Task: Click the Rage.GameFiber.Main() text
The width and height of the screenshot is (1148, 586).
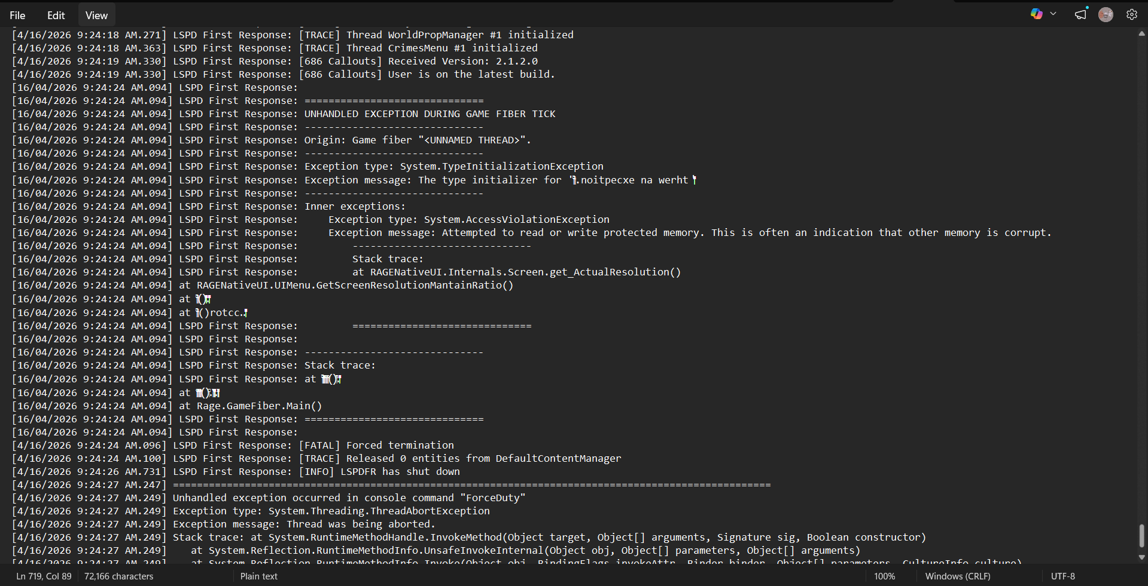Action: (259, 406)
